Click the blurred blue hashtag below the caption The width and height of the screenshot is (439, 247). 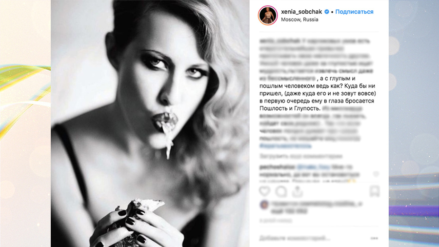click(285, 146)
